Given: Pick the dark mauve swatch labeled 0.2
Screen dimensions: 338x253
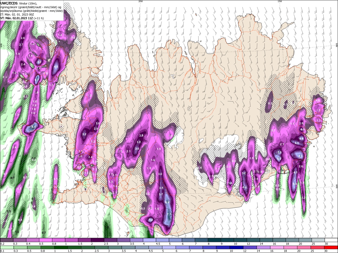Looking at the screenshot, I should click(x=6, y=240).
